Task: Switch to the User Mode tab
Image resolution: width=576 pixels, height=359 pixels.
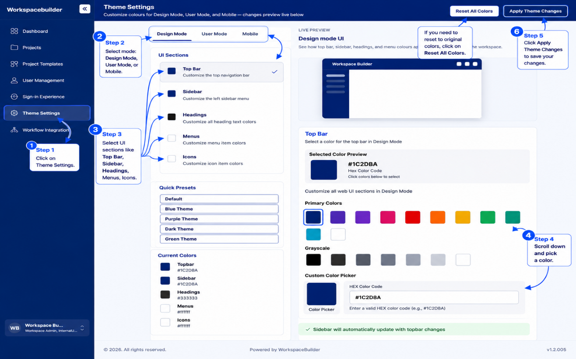Action: click(x=214, y=34)
